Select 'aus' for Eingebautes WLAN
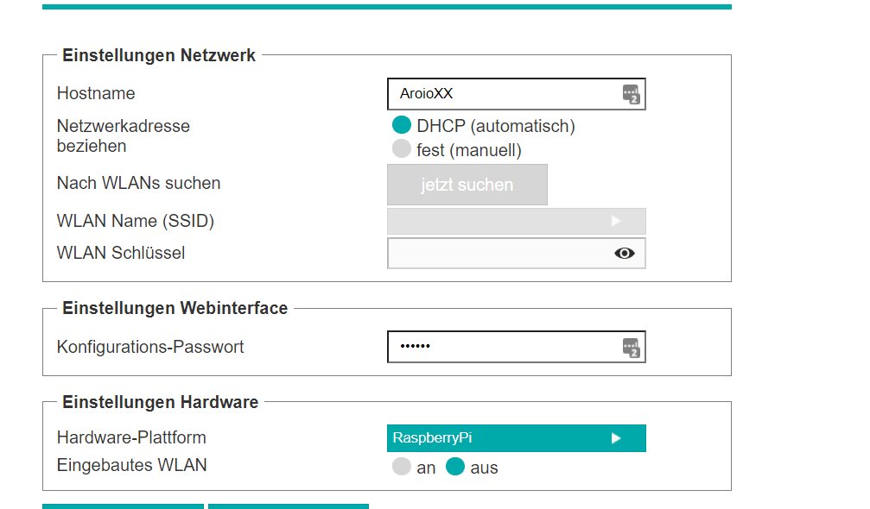 pos(455,468)
